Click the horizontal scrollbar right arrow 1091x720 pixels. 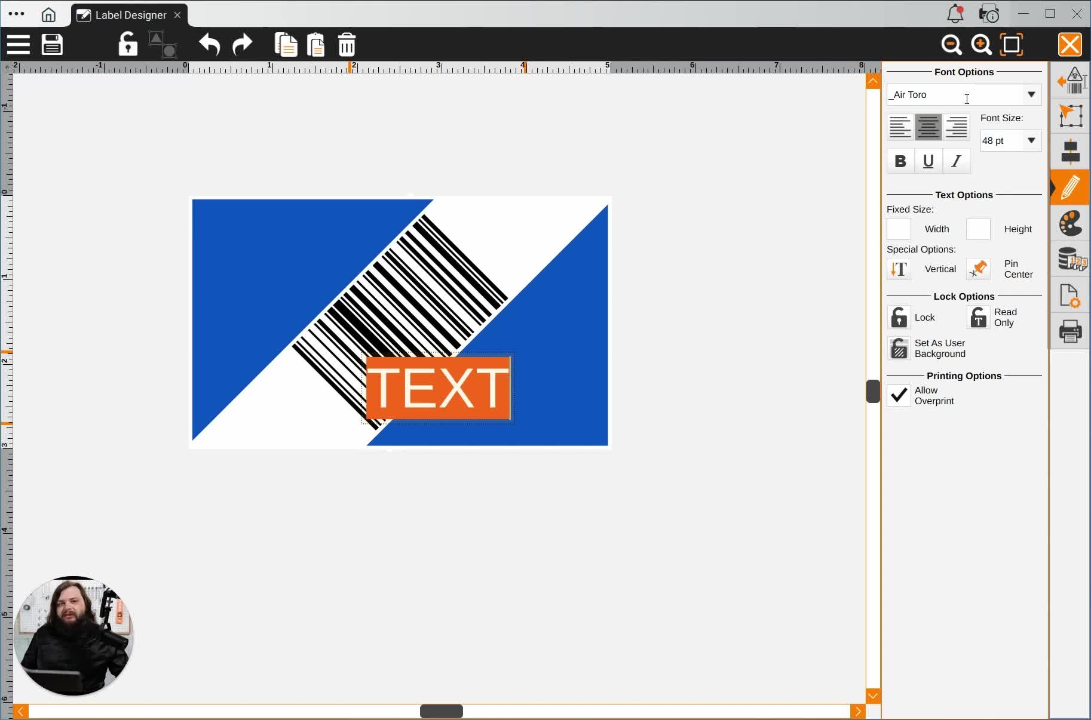pyautogui.click(x=858, y=712)
